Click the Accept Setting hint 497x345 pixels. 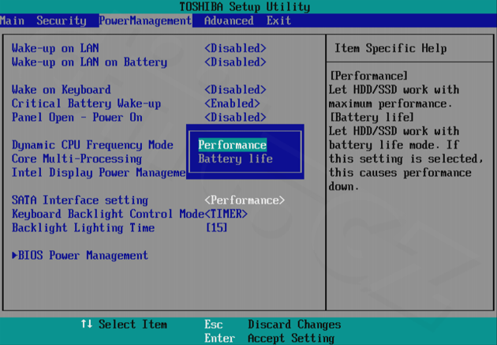(x=291, y=338)
